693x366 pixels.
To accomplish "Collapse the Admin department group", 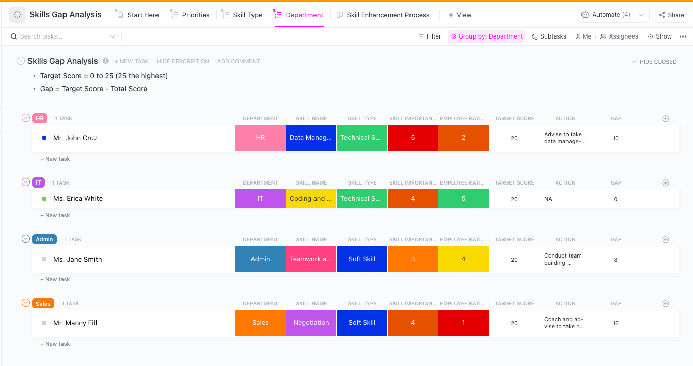I will pos(26,239).
